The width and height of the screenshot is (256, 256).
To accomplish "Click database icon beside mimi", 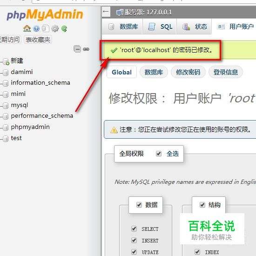I will pyautogui.click(x=6, y=94).
